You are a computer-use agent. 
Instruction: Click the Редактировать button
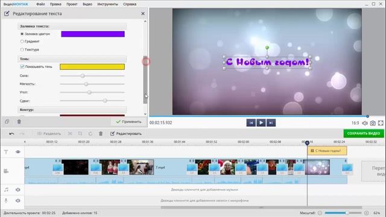126,134
